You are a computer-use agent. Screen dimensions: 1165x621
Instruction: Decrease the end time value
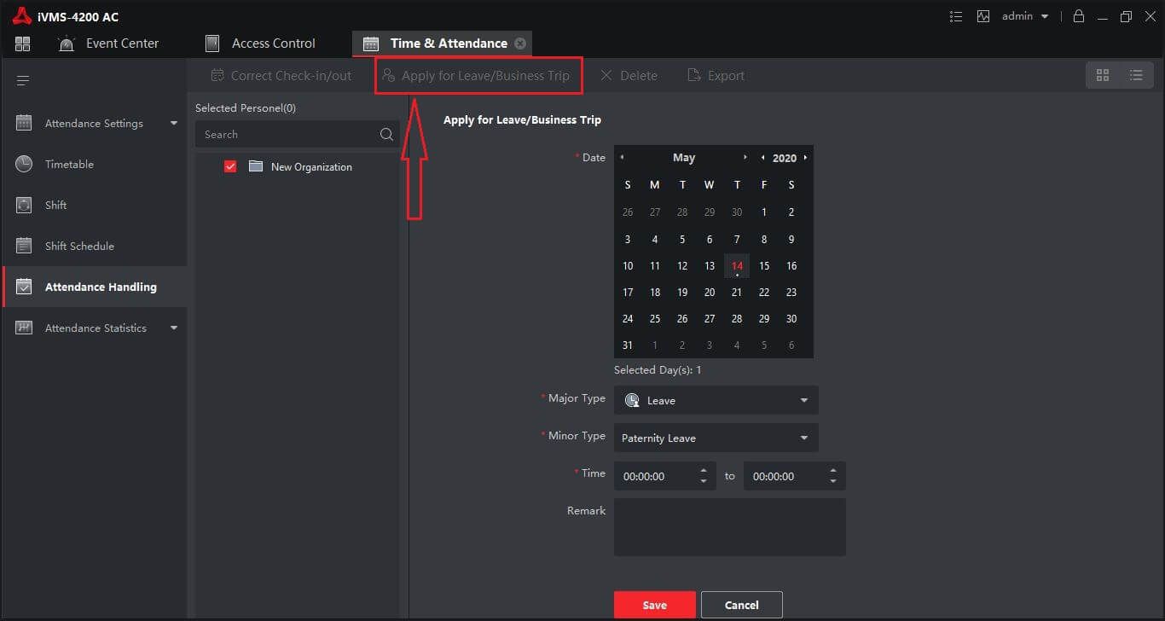click(x=833, y=482)
